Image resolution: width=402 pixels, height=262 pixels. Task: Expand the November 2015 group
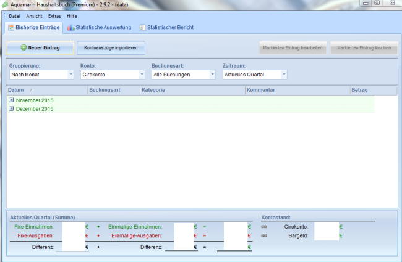(x=11, y=100)
